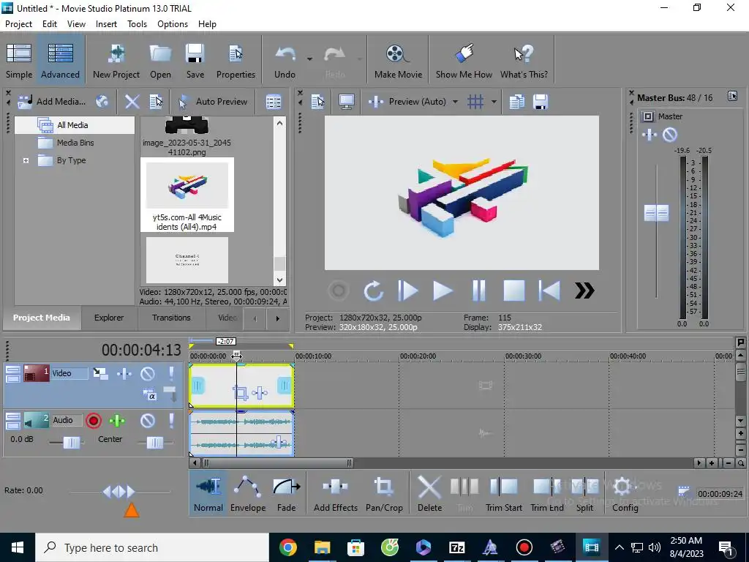Select the Envelope tool

click(x=248, y=494)
